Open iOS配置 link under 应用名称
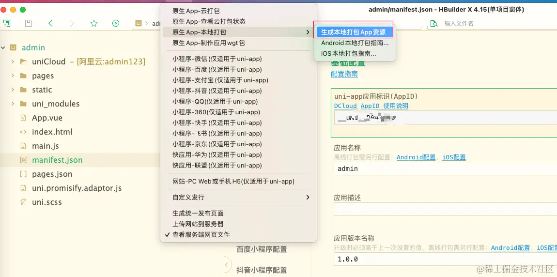557x277 pixels. tap(454, 157)
